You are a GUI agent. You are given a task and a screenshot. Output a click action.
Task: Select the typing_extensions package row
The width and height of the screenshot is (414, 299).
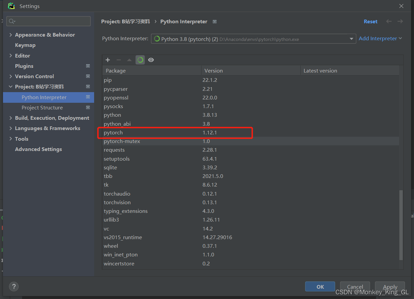click(251, 211)
